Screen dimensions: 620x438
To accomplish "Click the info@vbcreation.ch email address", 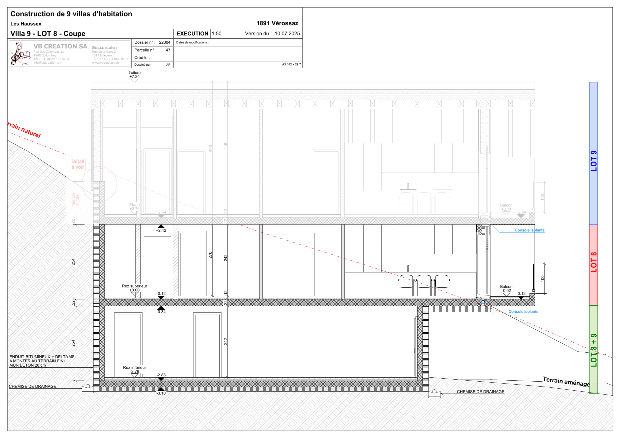I will (x=47, y=63).
